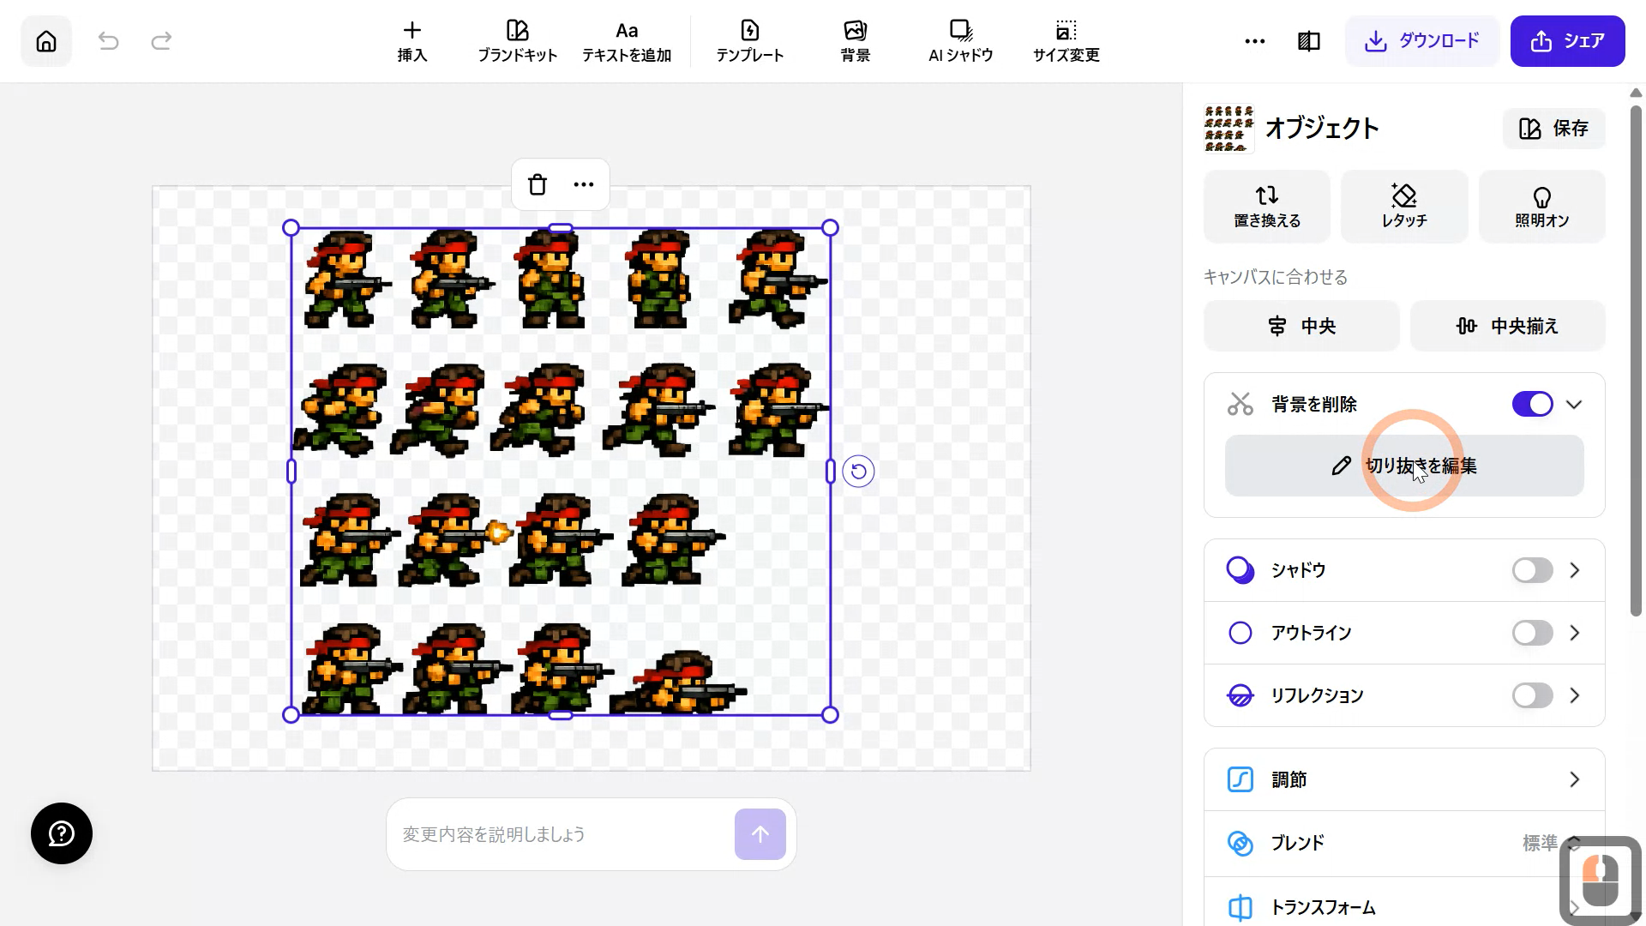This screenshot has width=1646, height=926.
Task: Open サイズ変更 resize tool
Action: click(1066, 41)
